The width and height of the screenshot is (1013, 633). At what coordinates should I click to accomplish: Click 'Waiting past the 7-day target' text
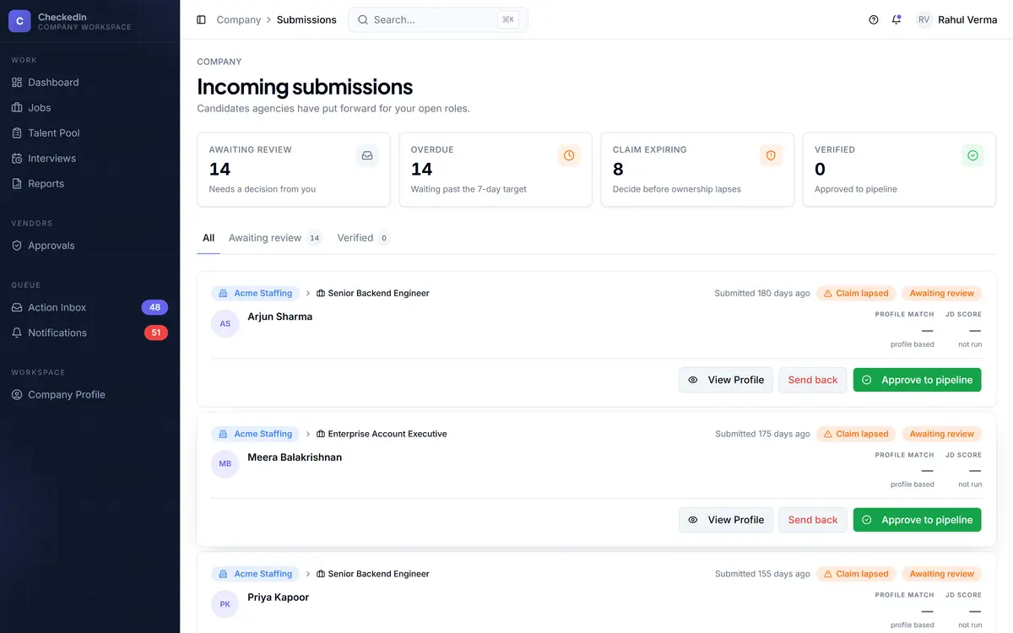point(469,189)
